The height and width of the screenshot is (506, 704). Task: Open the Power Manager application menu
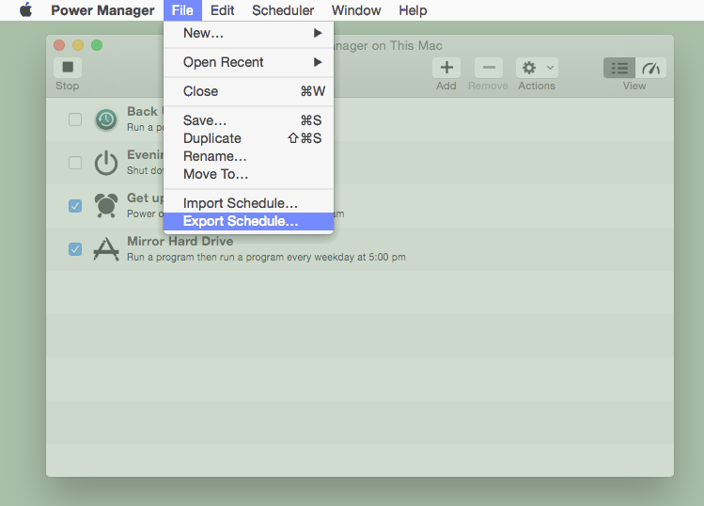point(102,10)
